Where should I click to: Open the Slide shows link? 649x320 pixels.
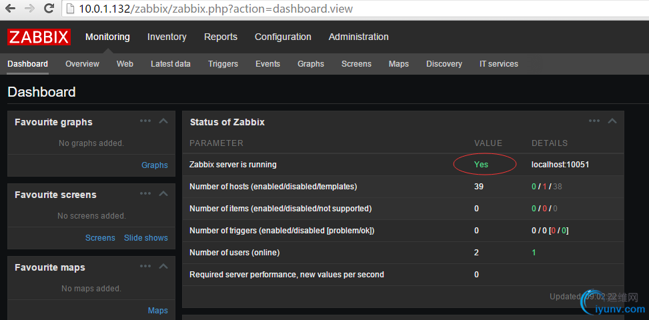click(146, 238)
